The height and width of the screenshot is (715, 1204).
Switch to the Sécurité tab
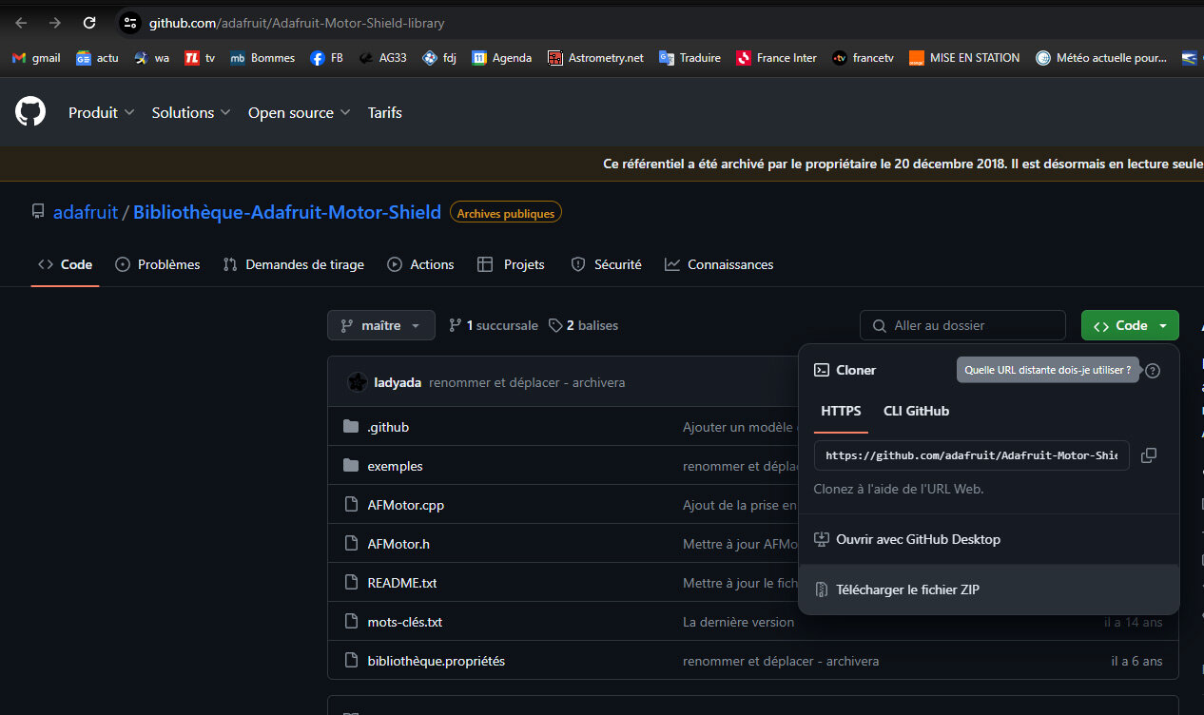coord(606,264)
